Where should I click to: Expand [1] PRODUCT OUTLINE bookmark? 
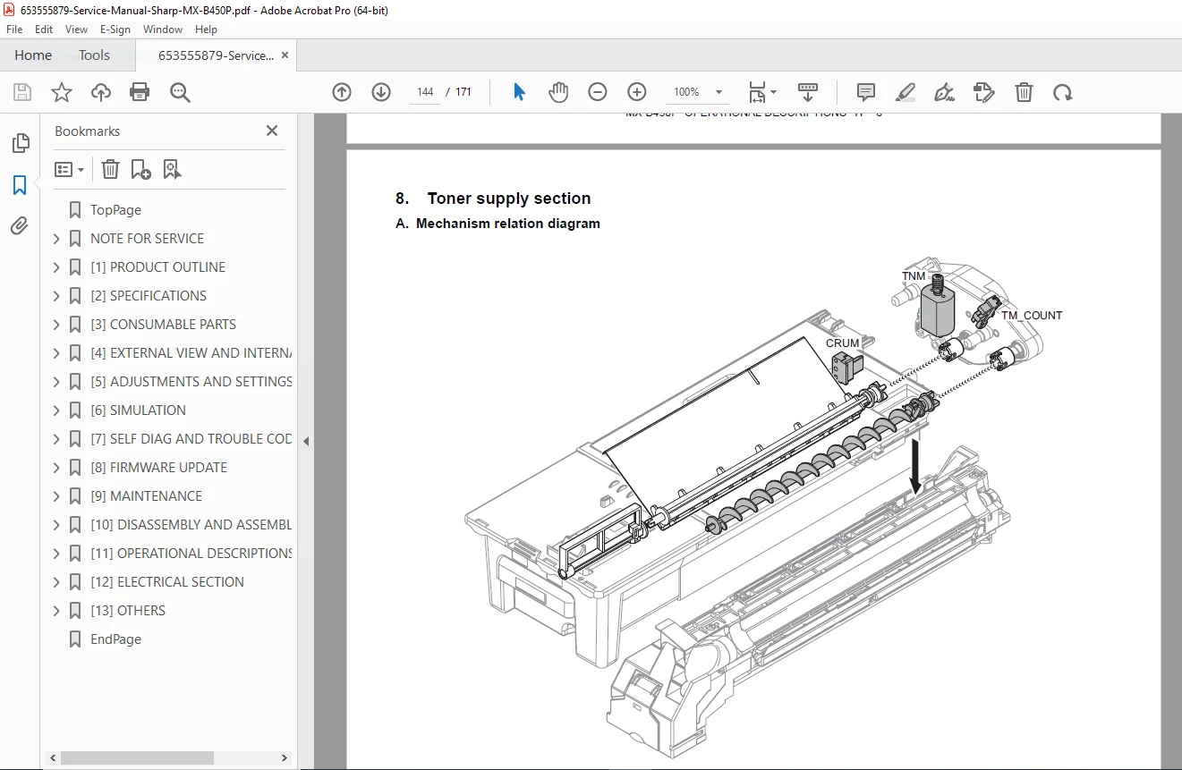[x=56, y=267]
